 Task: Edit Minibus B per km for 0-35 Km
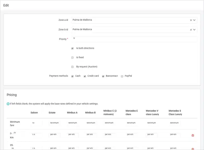point(91,135)
